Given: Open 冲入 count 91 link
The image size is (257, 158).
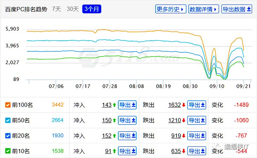Looking at the screenshot, I should [108, 151].
